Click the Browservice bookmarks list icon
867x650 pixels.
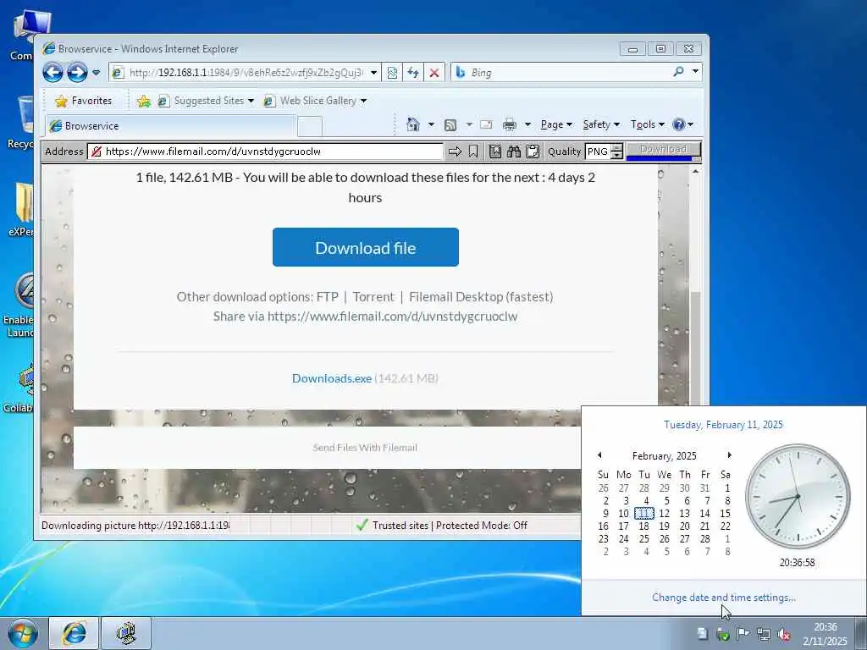[x=495, y=151]
